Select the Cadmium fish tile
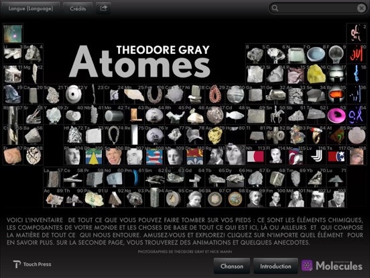This screenshot has width=370, height=278. click(x=235, y=115)
